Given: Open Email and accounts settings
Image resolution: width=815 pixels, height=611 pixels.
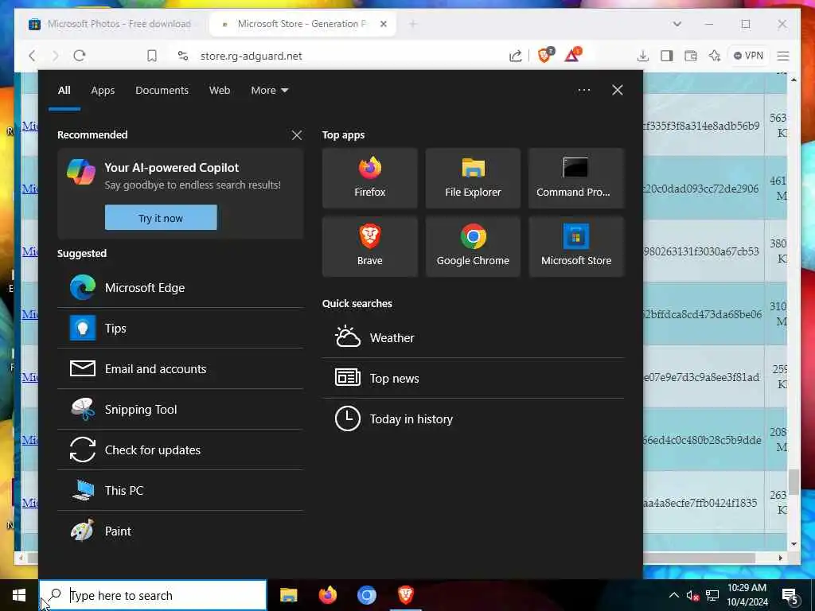Looking at the screenshot, I should [x=181, y=369].
